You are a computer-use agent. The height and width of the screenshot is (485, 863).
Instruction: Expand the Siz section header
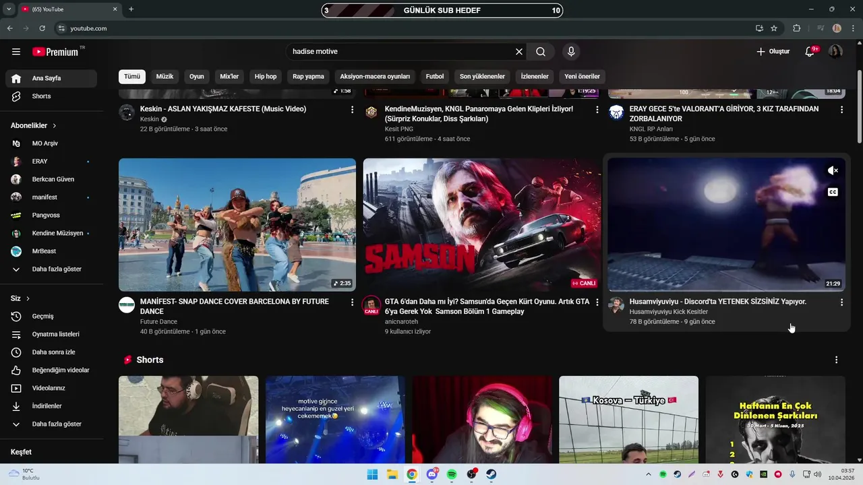click(20, 298)
